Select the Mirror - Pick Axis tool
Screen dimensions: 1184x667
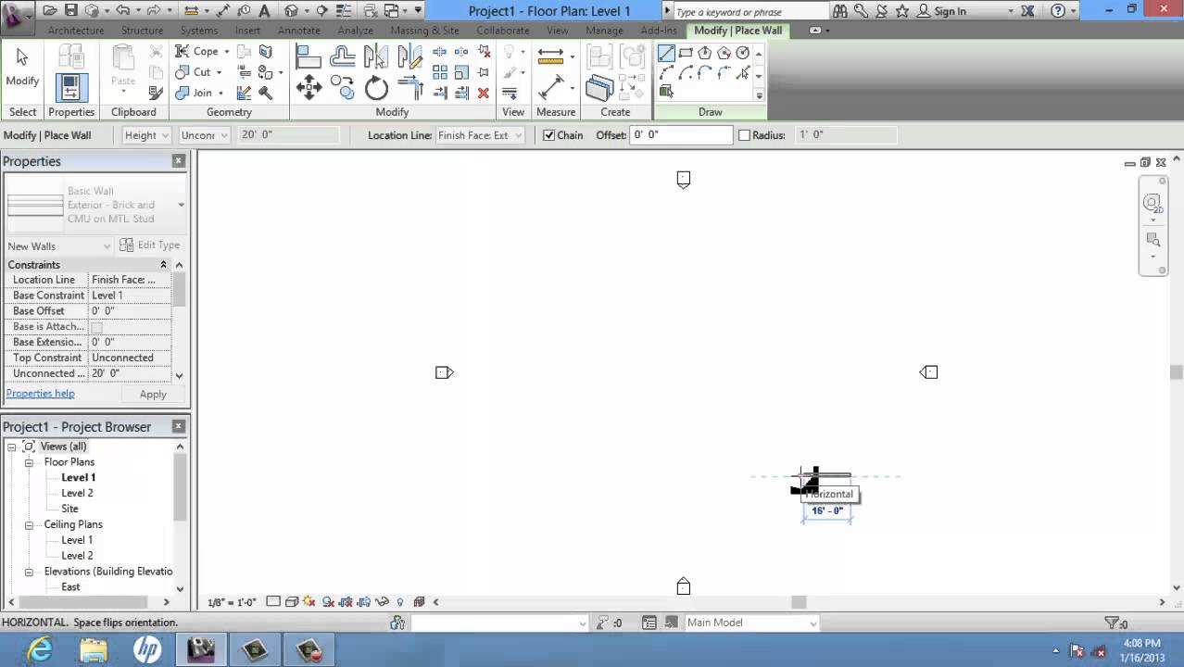tap(375, 57)
